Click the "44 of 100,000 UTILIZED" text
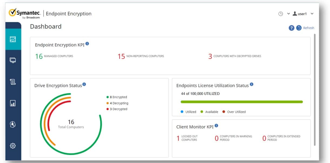 click(200, 94)
